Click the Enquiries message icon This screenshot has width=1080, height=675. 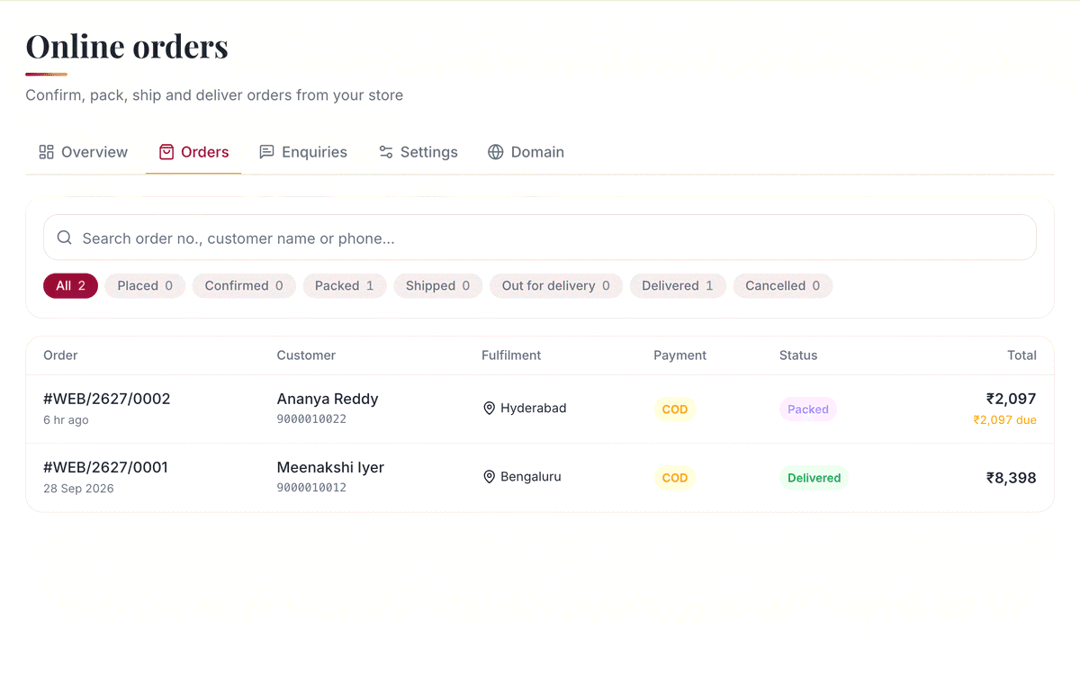click(266, 152)
